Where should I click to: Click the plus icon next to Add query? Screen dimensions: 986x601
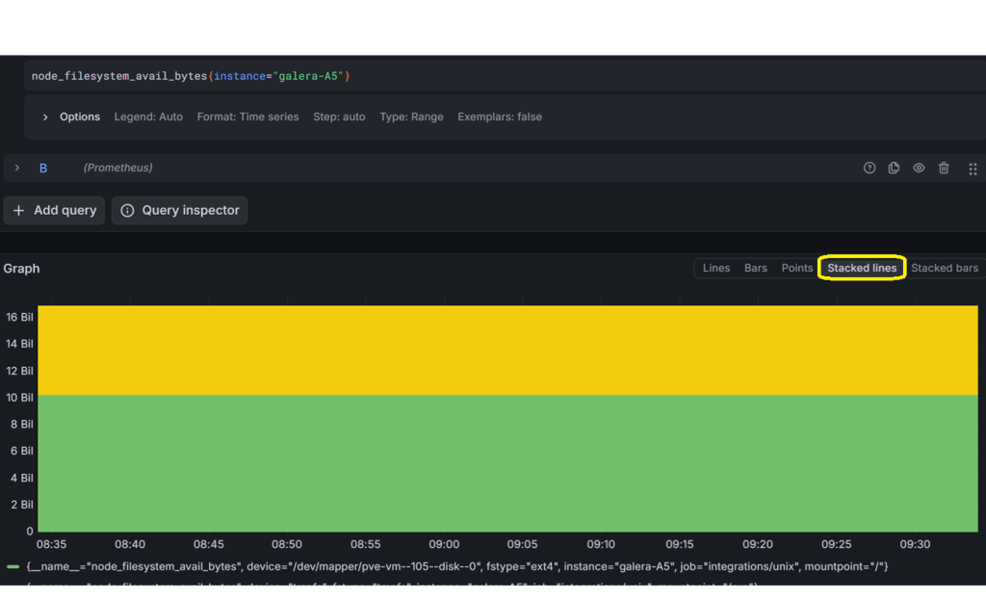(19, 210)
